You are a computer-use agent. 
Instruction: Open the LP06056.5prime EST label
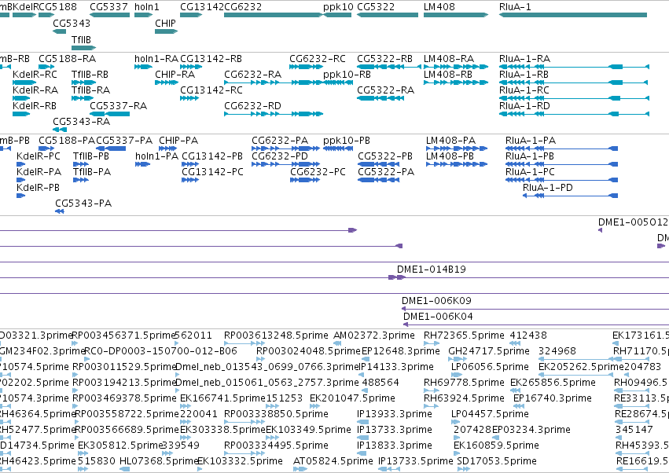pyautogui.click(x=490, y=367)
